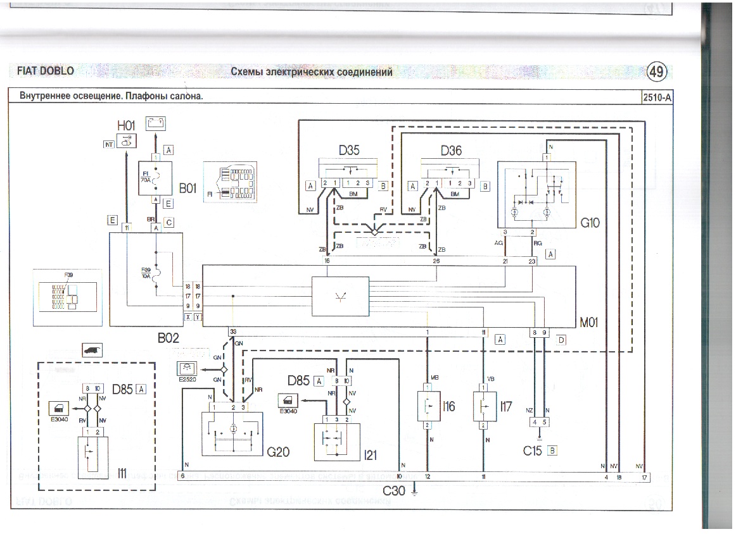Click the G20 lamp unit box
This screenshot has height=534, width=736.
[x=232, y=433]
